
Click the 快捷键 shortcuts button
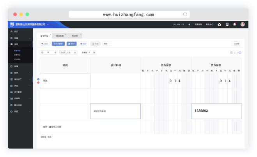pyautogui.click(x=236, y=44)
